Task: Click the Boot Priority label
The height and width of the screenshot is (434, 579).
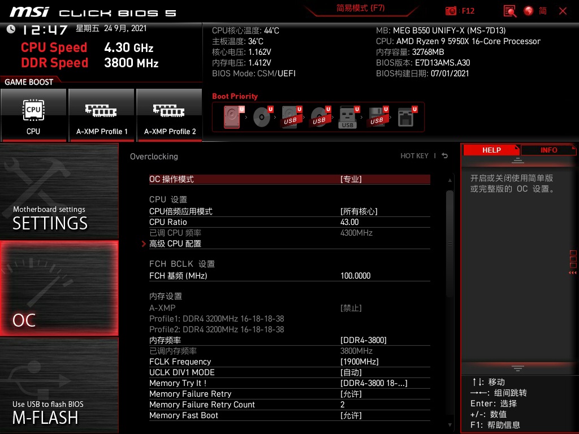Action: coord(235,96)
